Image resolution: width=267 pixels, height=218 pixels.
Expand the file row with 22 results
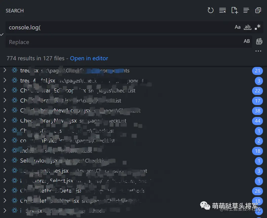point(5,90)
